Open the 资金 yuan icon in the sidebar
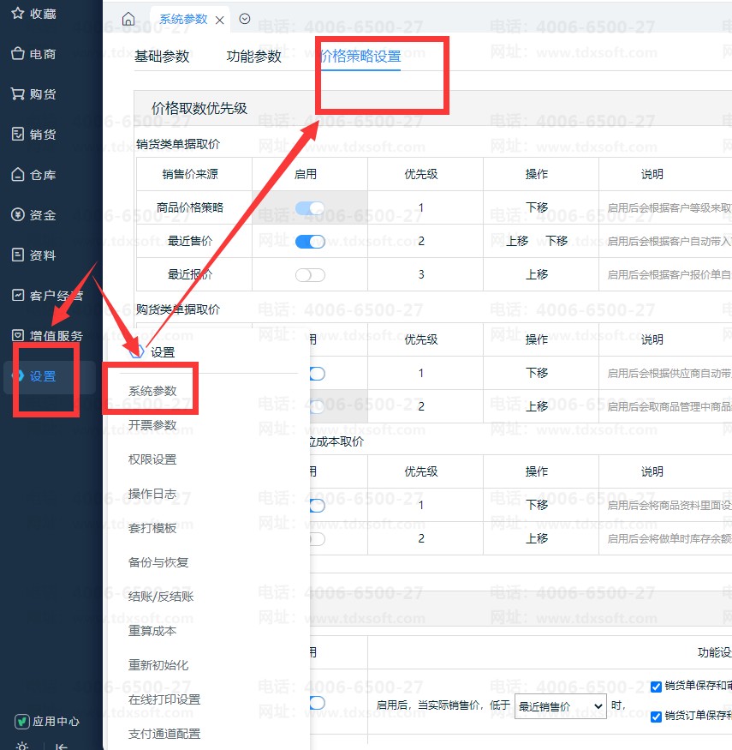 click(17, 215)
